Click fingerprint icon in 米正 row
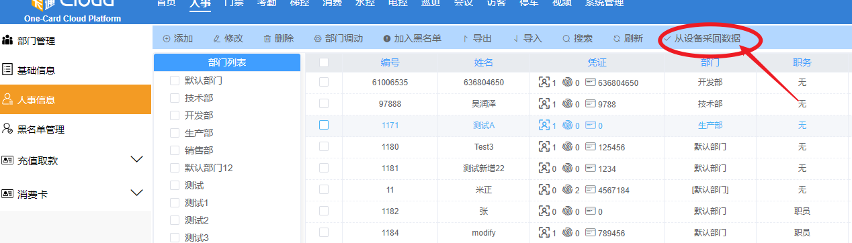Image resolution: width=852 pixels, height=243 pixels. (567, 190)
